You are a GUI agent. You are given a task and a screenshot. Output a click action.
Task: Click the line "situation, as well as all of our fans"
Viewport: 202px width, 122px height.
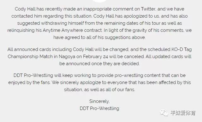(99, 90)
